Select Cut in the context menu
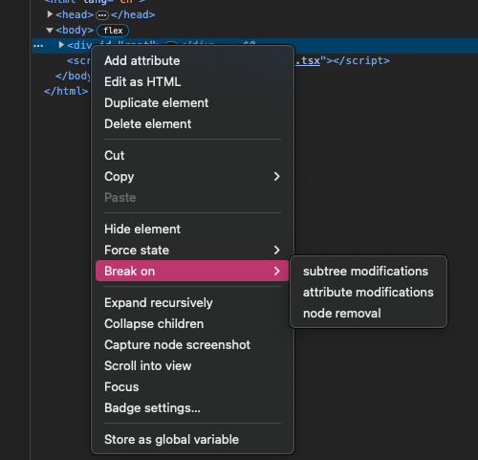The height and width of the screenshot is (460, 478). coord(192,155)
